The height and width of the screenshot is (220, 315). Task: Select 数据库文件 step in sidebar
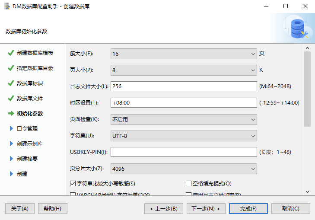coord(30,98)
